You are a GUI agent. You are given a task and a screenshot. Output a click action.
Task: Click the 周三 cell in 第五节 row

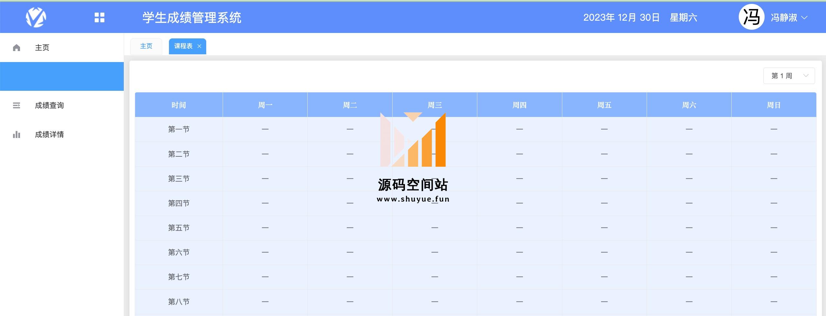pos(435,228)
